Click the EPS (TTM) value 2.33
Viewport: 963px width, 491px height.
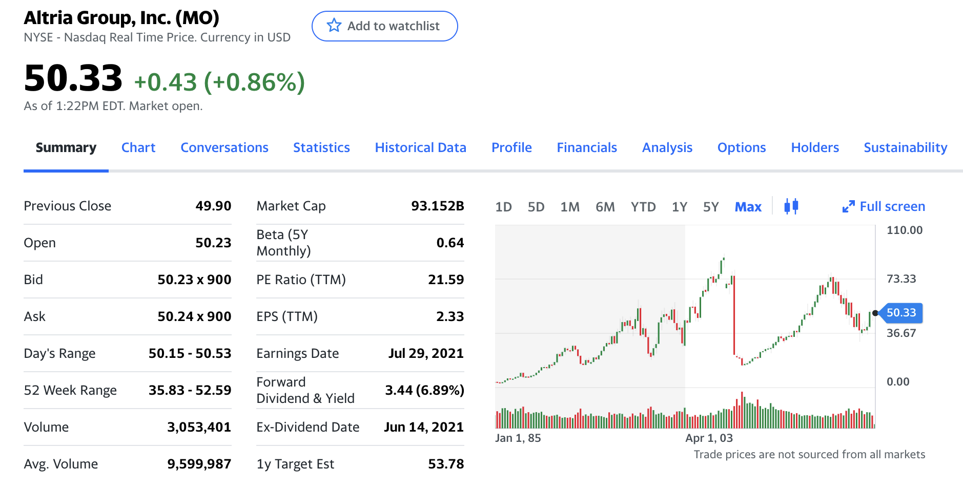point(450,316)
